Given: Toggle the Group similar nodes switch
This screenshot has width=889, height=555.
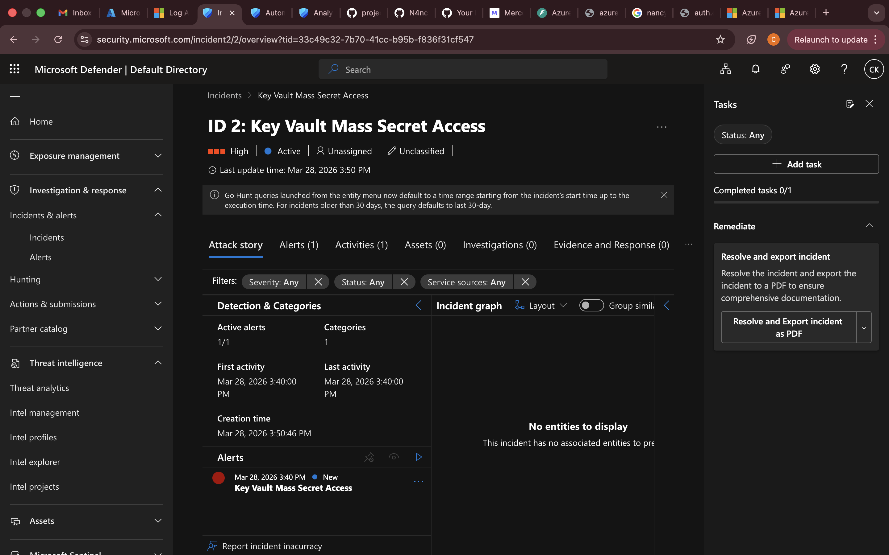Looking at the screenshot, I should pyautogui.click(x=591, y=305).
